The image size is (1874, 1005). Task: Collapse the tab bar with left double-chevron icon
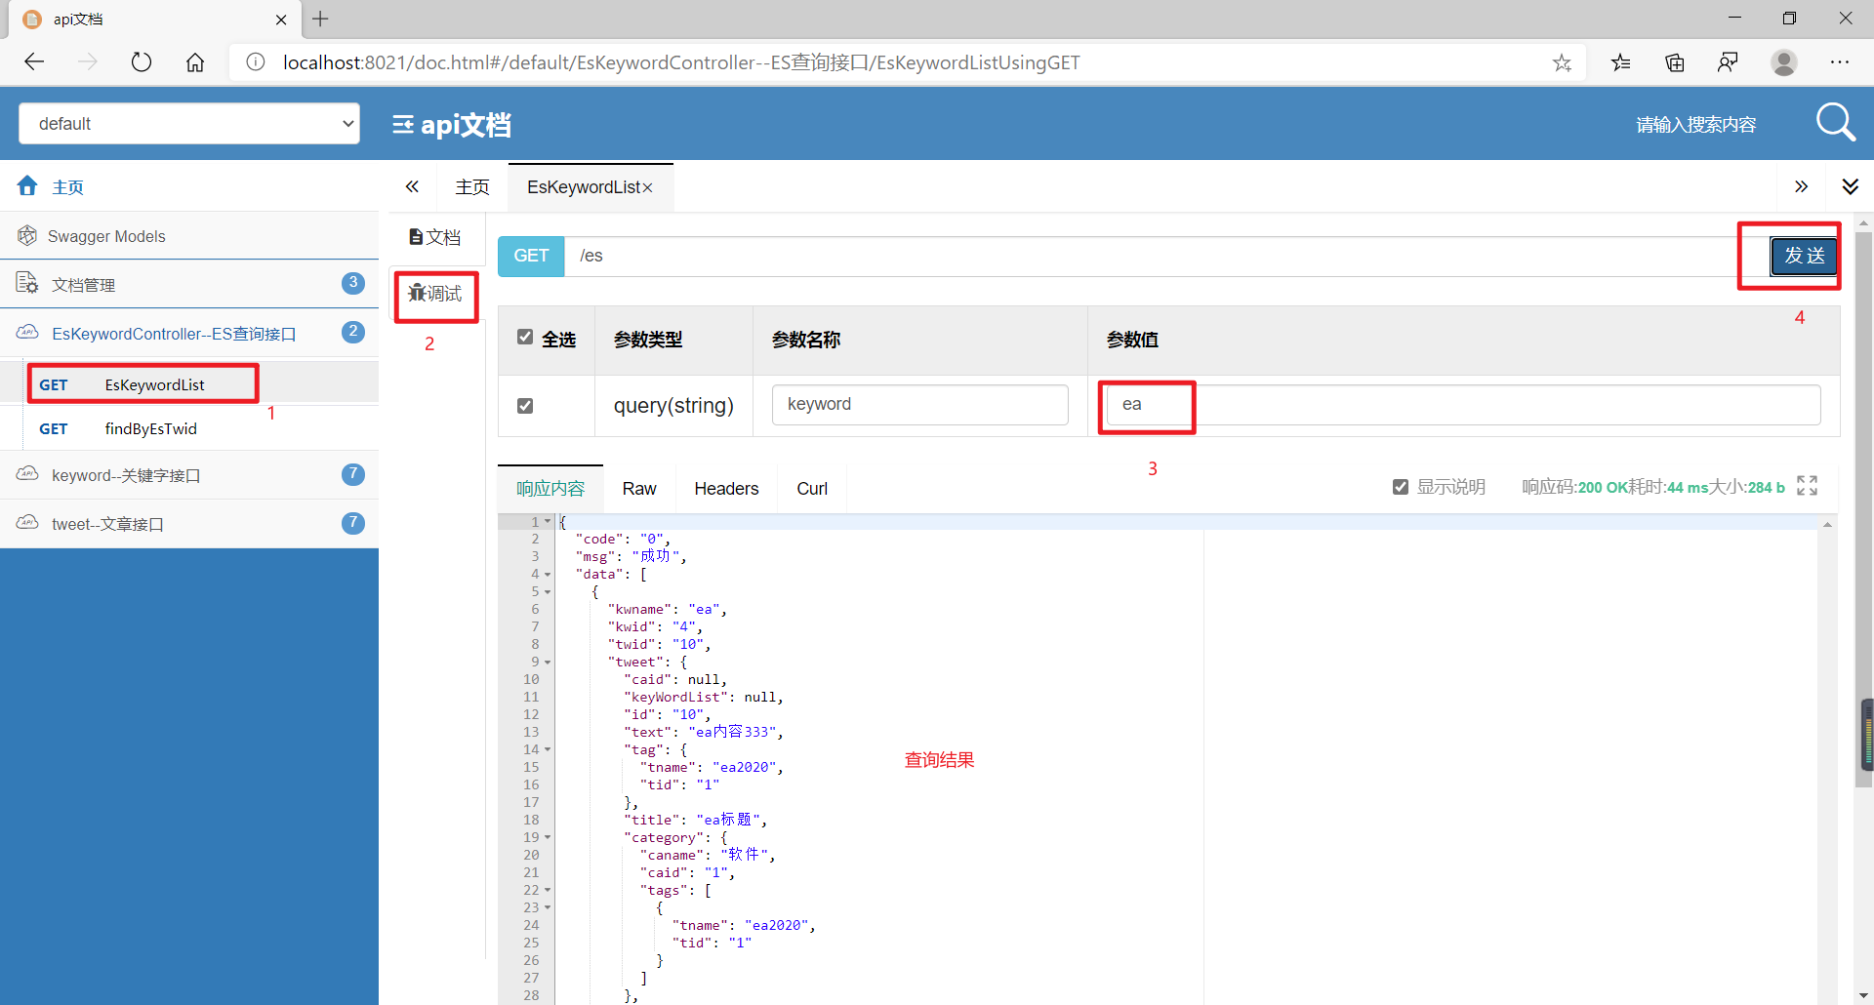(412, 186)
